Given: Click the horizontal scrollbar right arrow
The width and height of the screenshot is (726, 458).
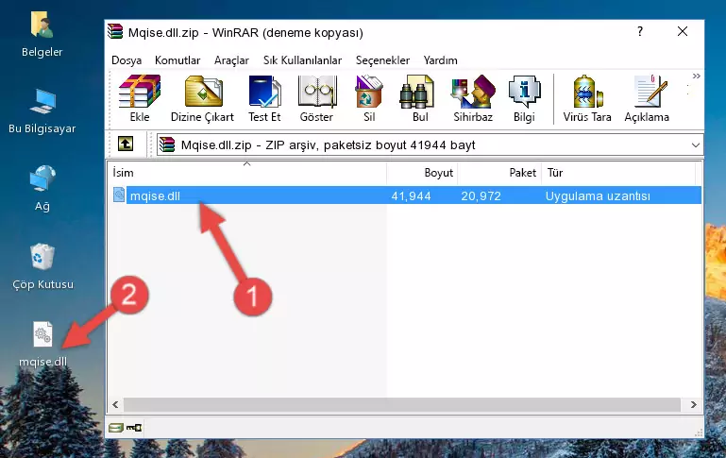Looking at the screenshot, I should tap(693, 404).
